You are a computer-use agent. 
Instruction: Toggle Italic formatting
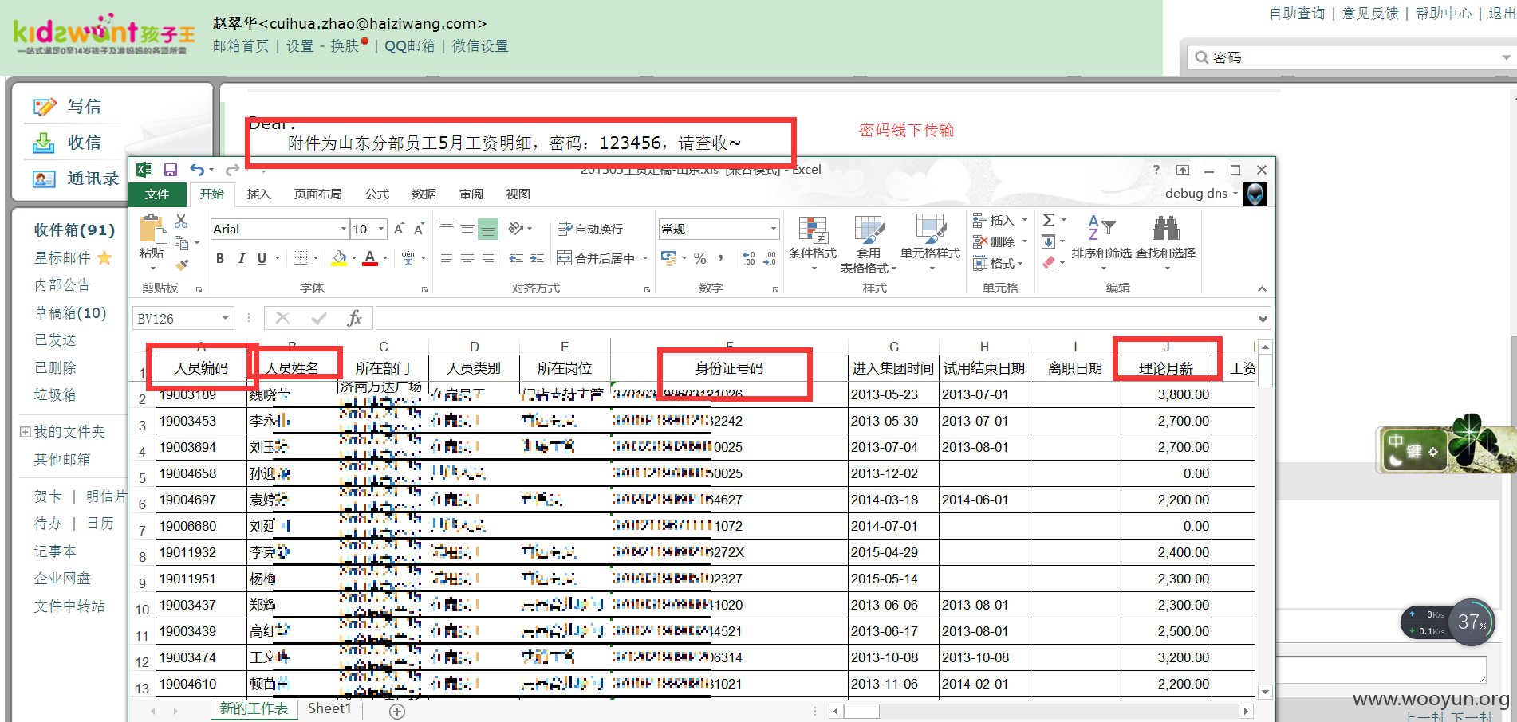pyautogui.click(x=241, y=258)
